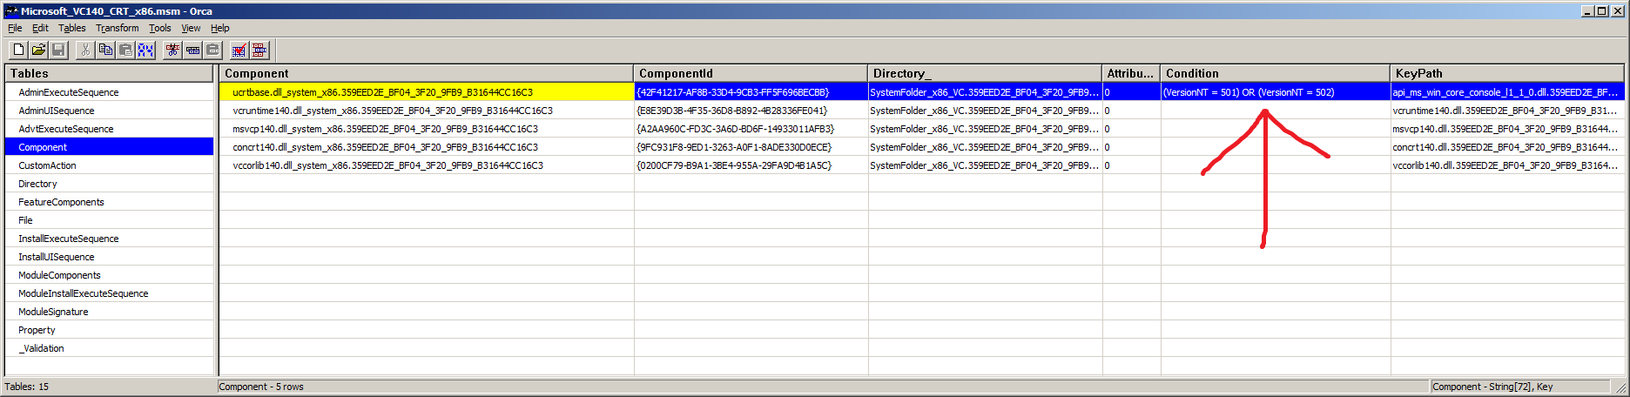Click the New file toolbar icon
The image size is (1630, 397).
click(18, 50)
